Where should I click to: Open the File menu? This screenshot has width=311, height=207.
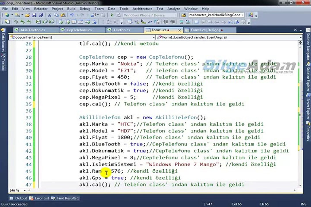[5, 9]
